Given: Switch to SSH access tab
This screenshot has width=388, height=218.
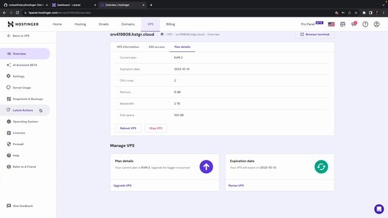Looking at the screenshot, I should [156, 47].
